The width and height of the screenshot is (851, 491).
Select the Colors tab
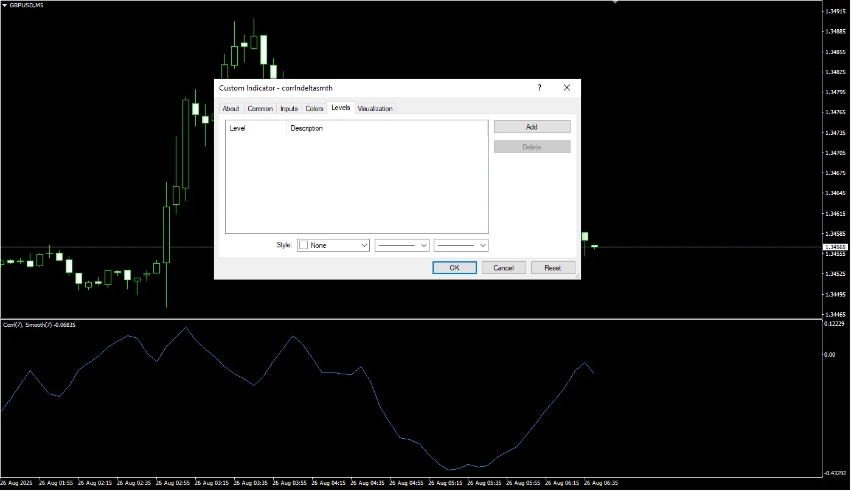point(314,109)
